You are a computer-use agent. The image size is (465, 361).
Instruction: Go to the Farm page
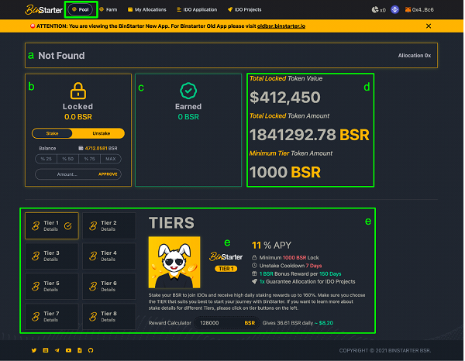(108, 9)
